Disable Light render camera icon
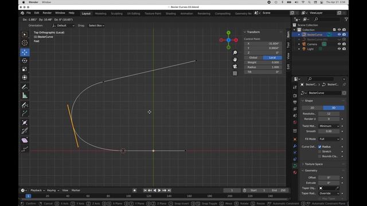 pyautogui.click(x=344, y=49)
